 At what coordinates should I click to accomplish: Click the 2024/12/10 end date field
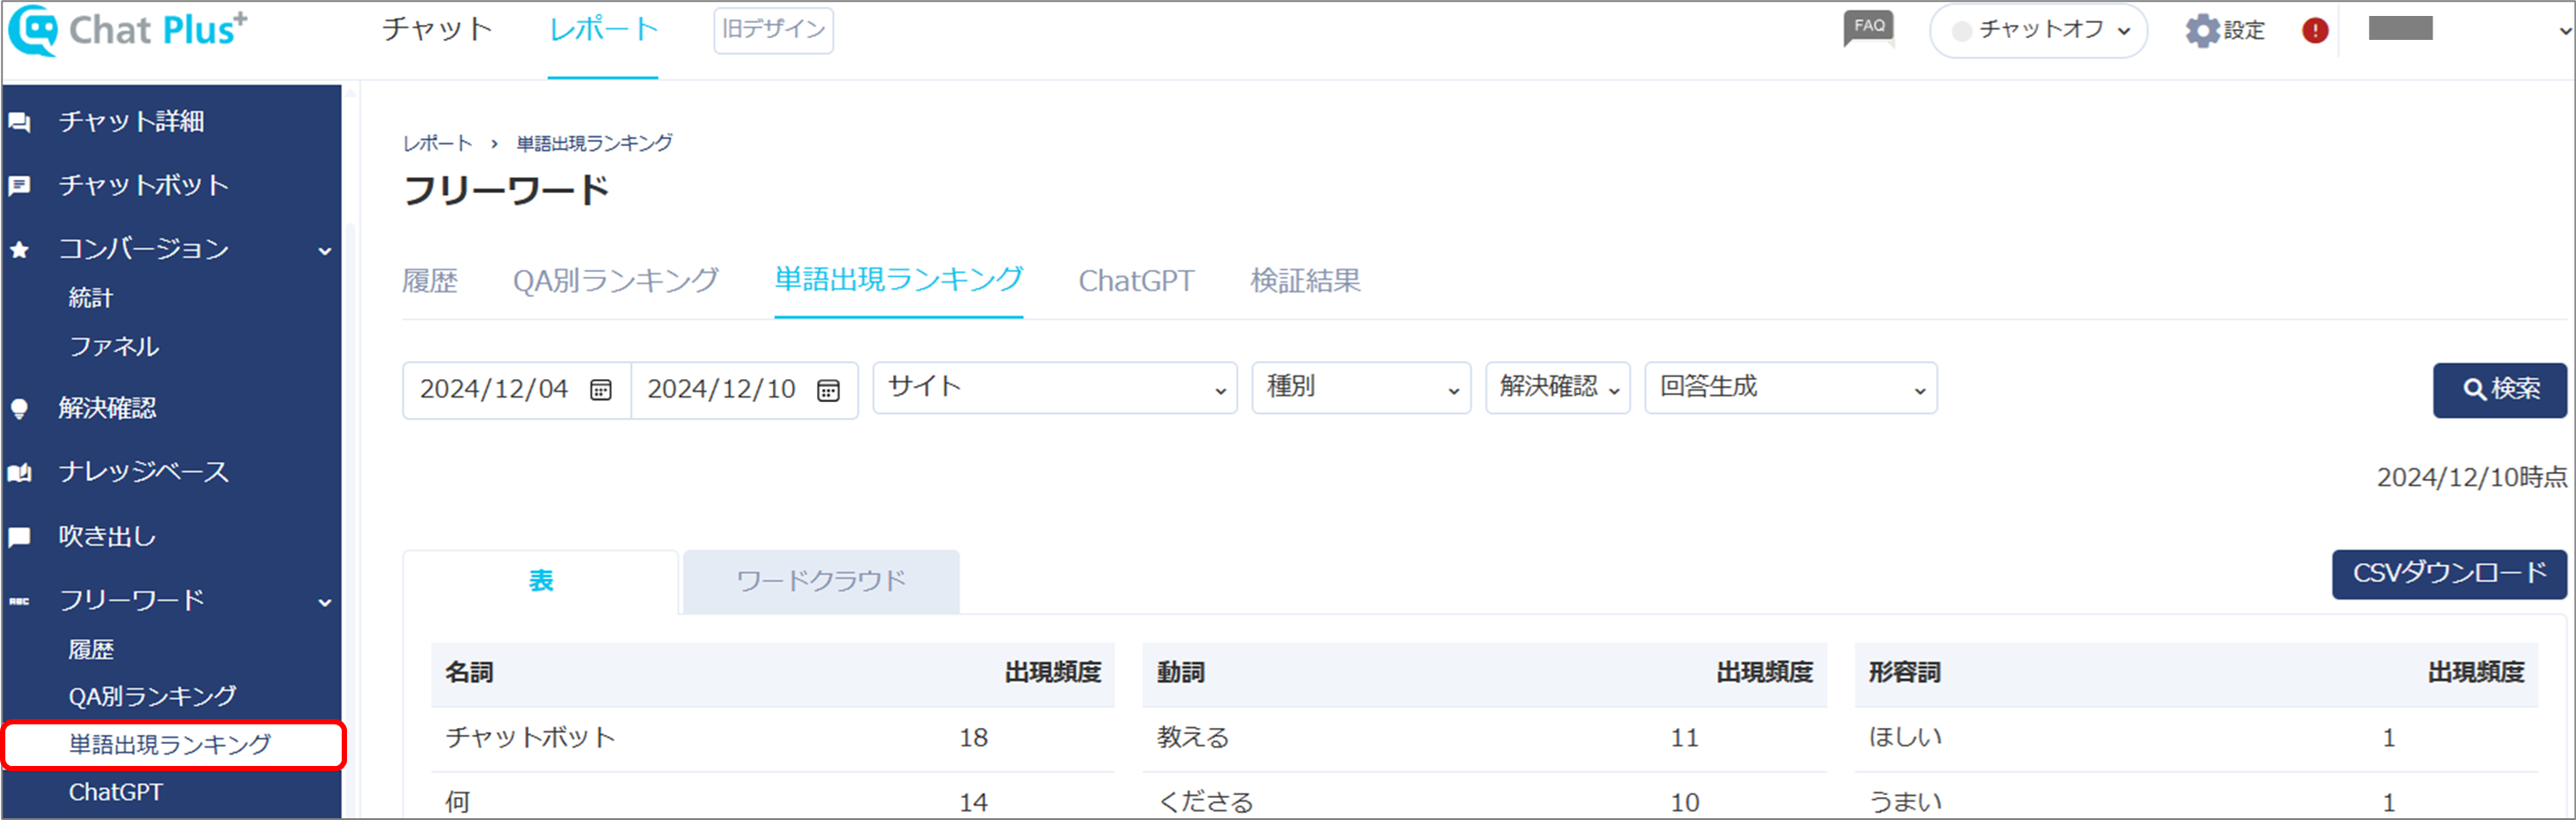click(x=744, y=390)
